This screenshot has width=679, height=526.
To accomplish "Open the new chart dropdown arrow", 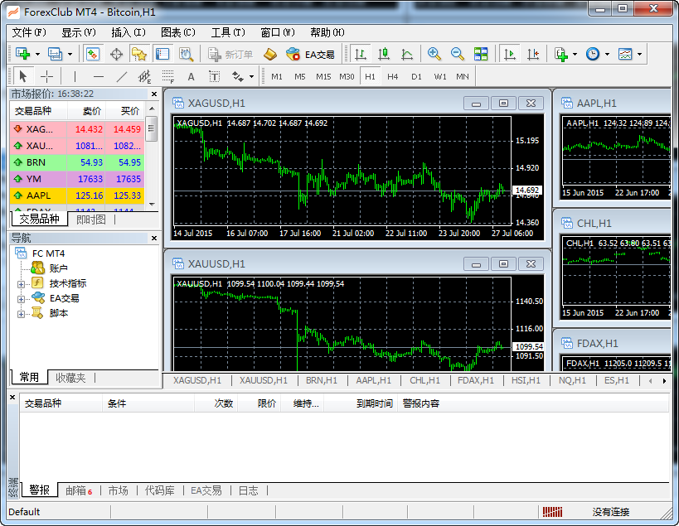I will pyautogui.click(x=38, y=54).
